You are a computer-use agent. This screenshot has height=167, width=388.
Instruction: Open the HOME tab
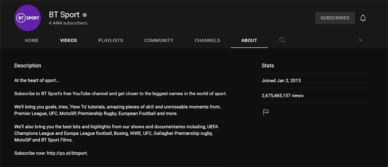coord(32,41)
